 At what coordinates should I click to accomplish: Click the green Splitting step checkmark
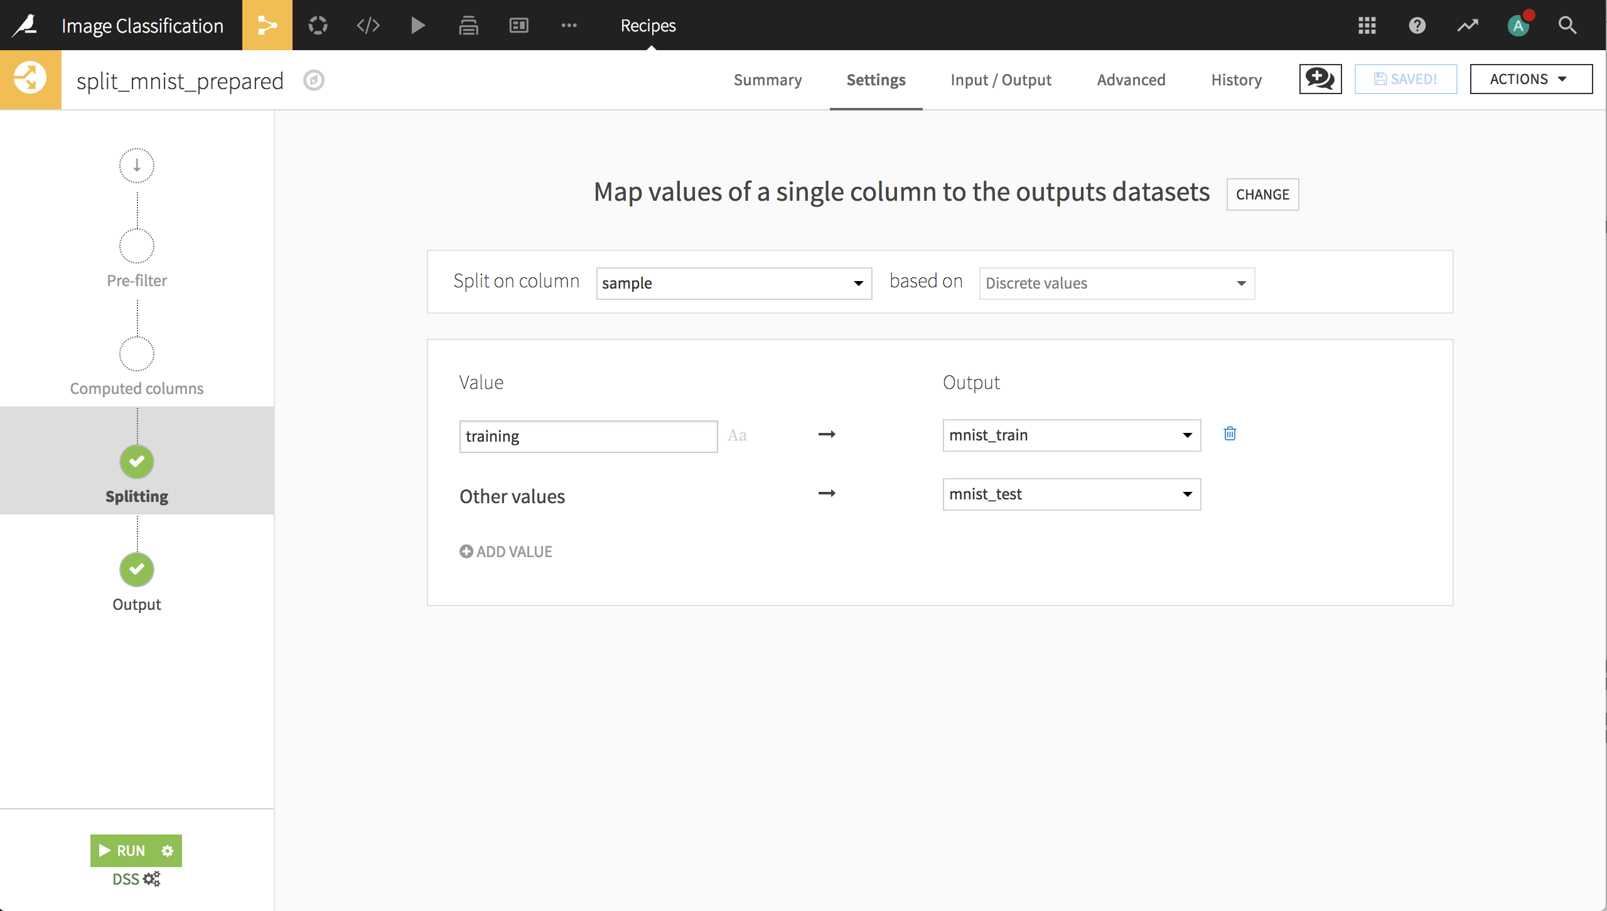pos(136,461)
